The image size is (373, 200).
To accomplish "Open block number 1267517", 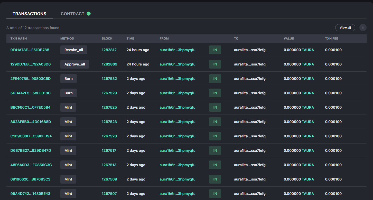I will [x=109, y=150].
